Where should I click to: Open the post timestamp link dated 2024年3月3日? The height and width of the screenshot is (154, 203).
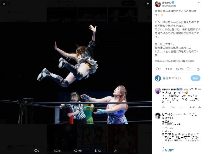(167, 61)
